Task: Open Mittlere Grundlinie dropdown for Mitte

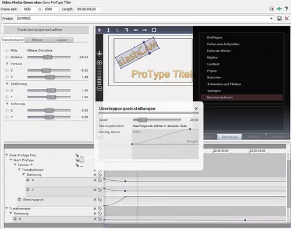Action: coord(40,51)
